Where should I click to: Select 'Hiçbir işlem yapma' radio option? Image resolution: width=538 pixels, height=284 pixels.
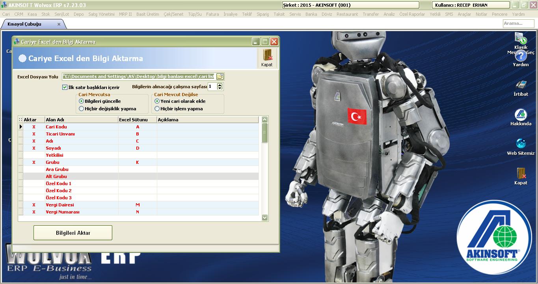click(157, 109)
